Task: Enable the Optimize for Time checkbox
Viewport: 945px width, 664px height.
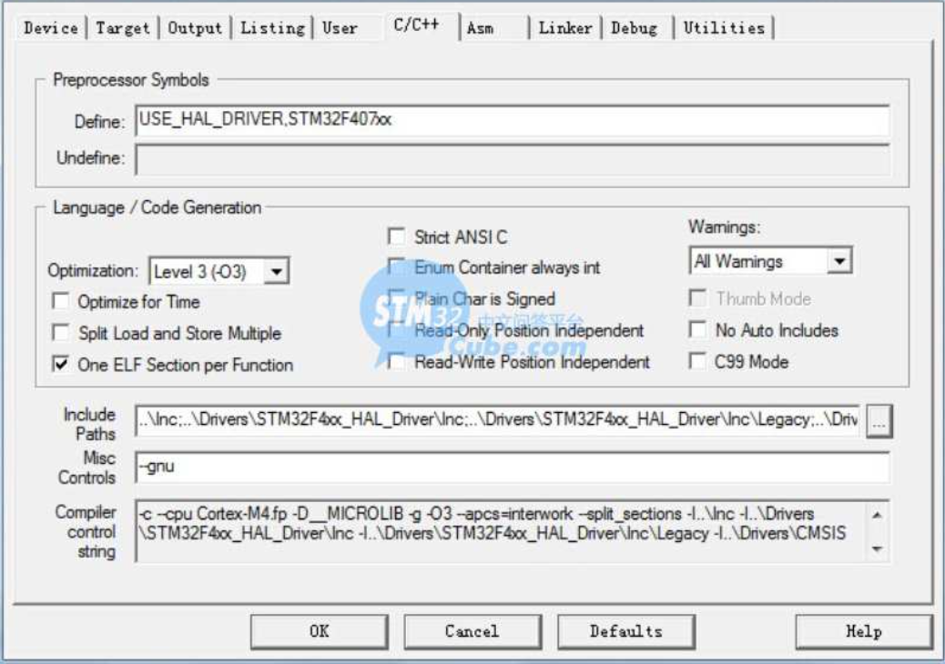Action: tap(62, 302)
